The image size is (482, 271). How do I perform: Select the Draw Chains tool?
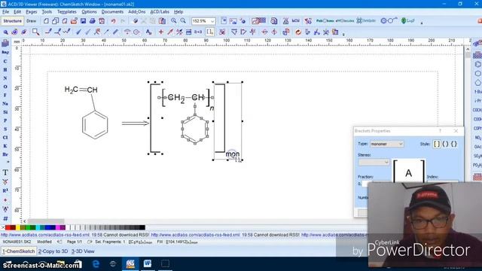67,32
